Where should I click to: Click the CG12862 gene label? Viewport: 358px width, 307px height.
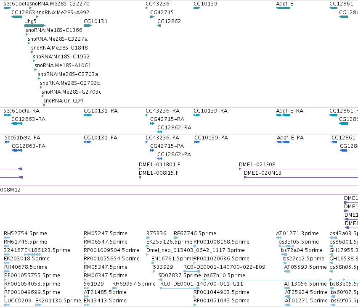pyautogui.click(x=169, y=21)
